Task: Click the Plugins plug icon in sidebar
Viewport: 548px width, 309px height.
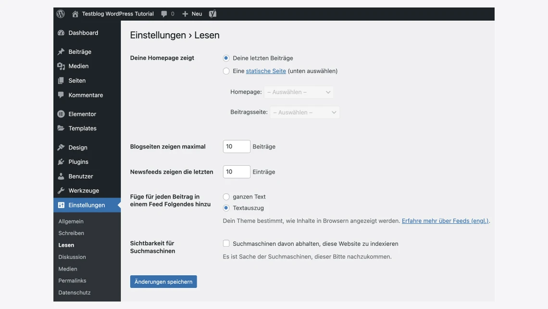Action: point(61,162)
